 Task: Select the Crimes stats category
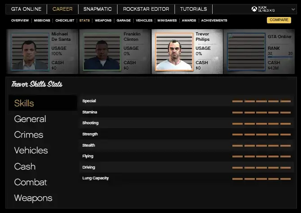click(x=29, y=135)
